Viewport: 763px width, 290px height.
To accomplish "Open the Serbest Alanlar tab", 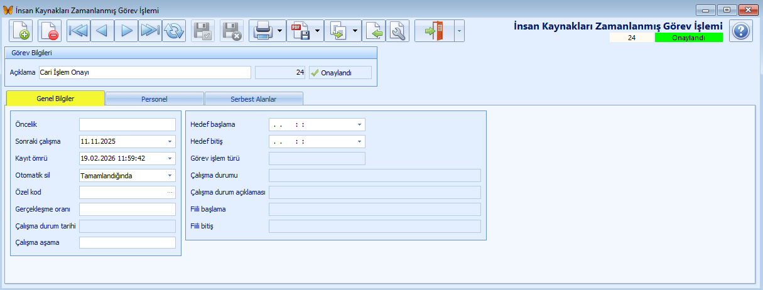I will point(254,99).
